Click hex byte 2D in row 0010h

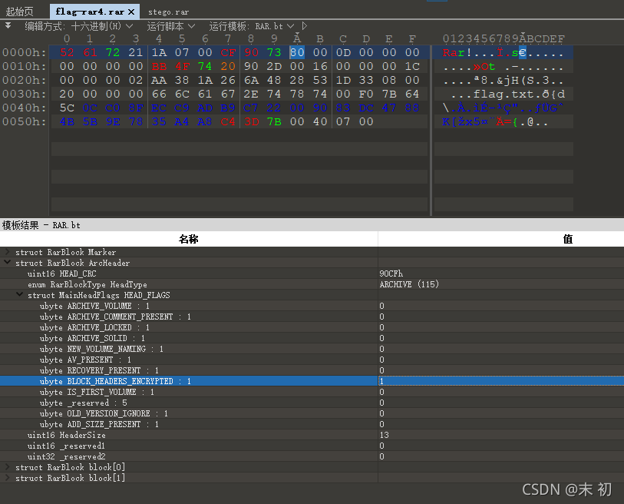[274, 67]
